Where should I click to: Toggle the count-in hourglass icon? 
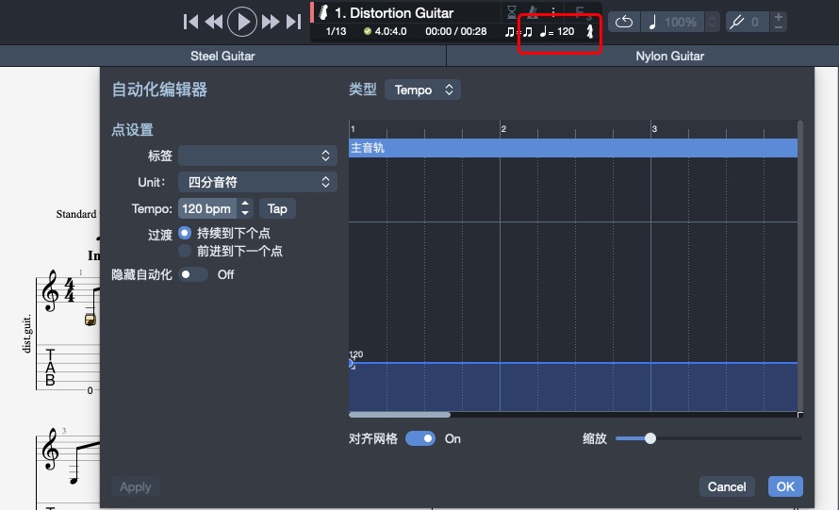click(512, 11)
